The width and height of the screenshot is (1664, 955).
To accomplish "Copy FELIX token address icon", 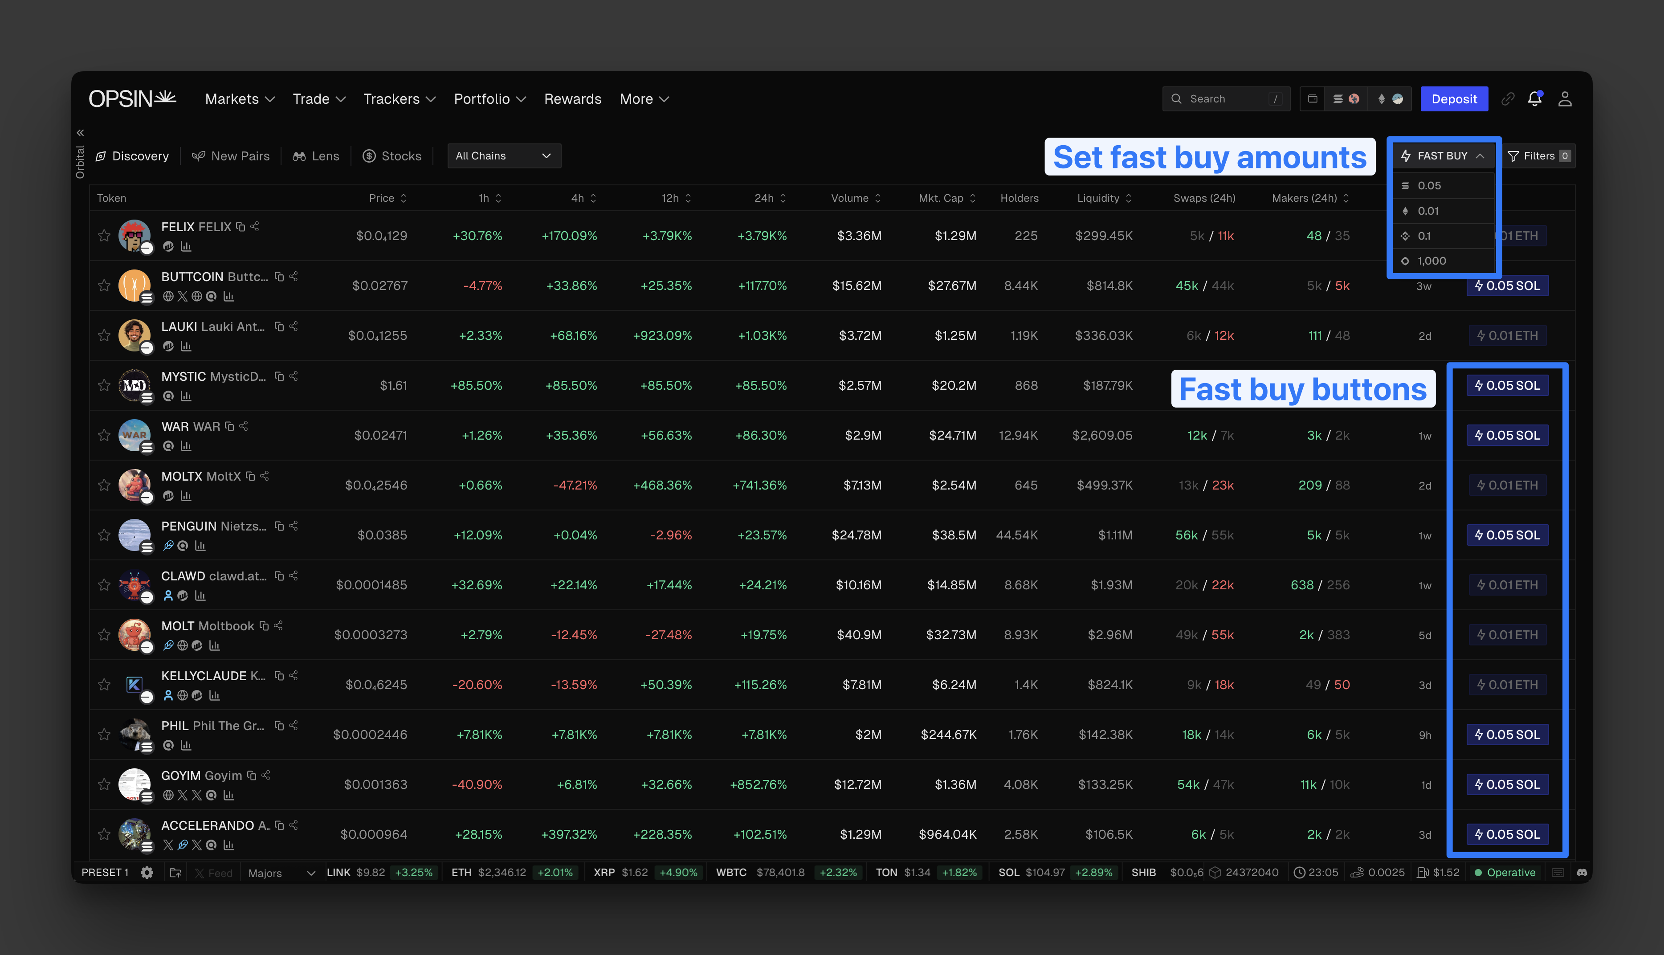I will click(x=241, y=227).
